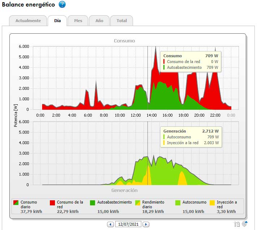Click the chart export icon bottom right
The height and width of the screenshot is (230, 257).
(x=237, y=224)
